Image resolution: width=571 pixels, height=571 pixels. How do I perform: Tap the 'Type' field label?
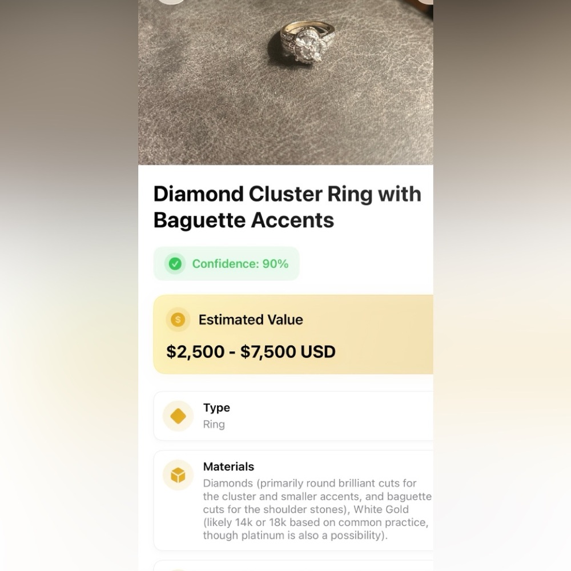pyautogui.click(x=216, y=408)
